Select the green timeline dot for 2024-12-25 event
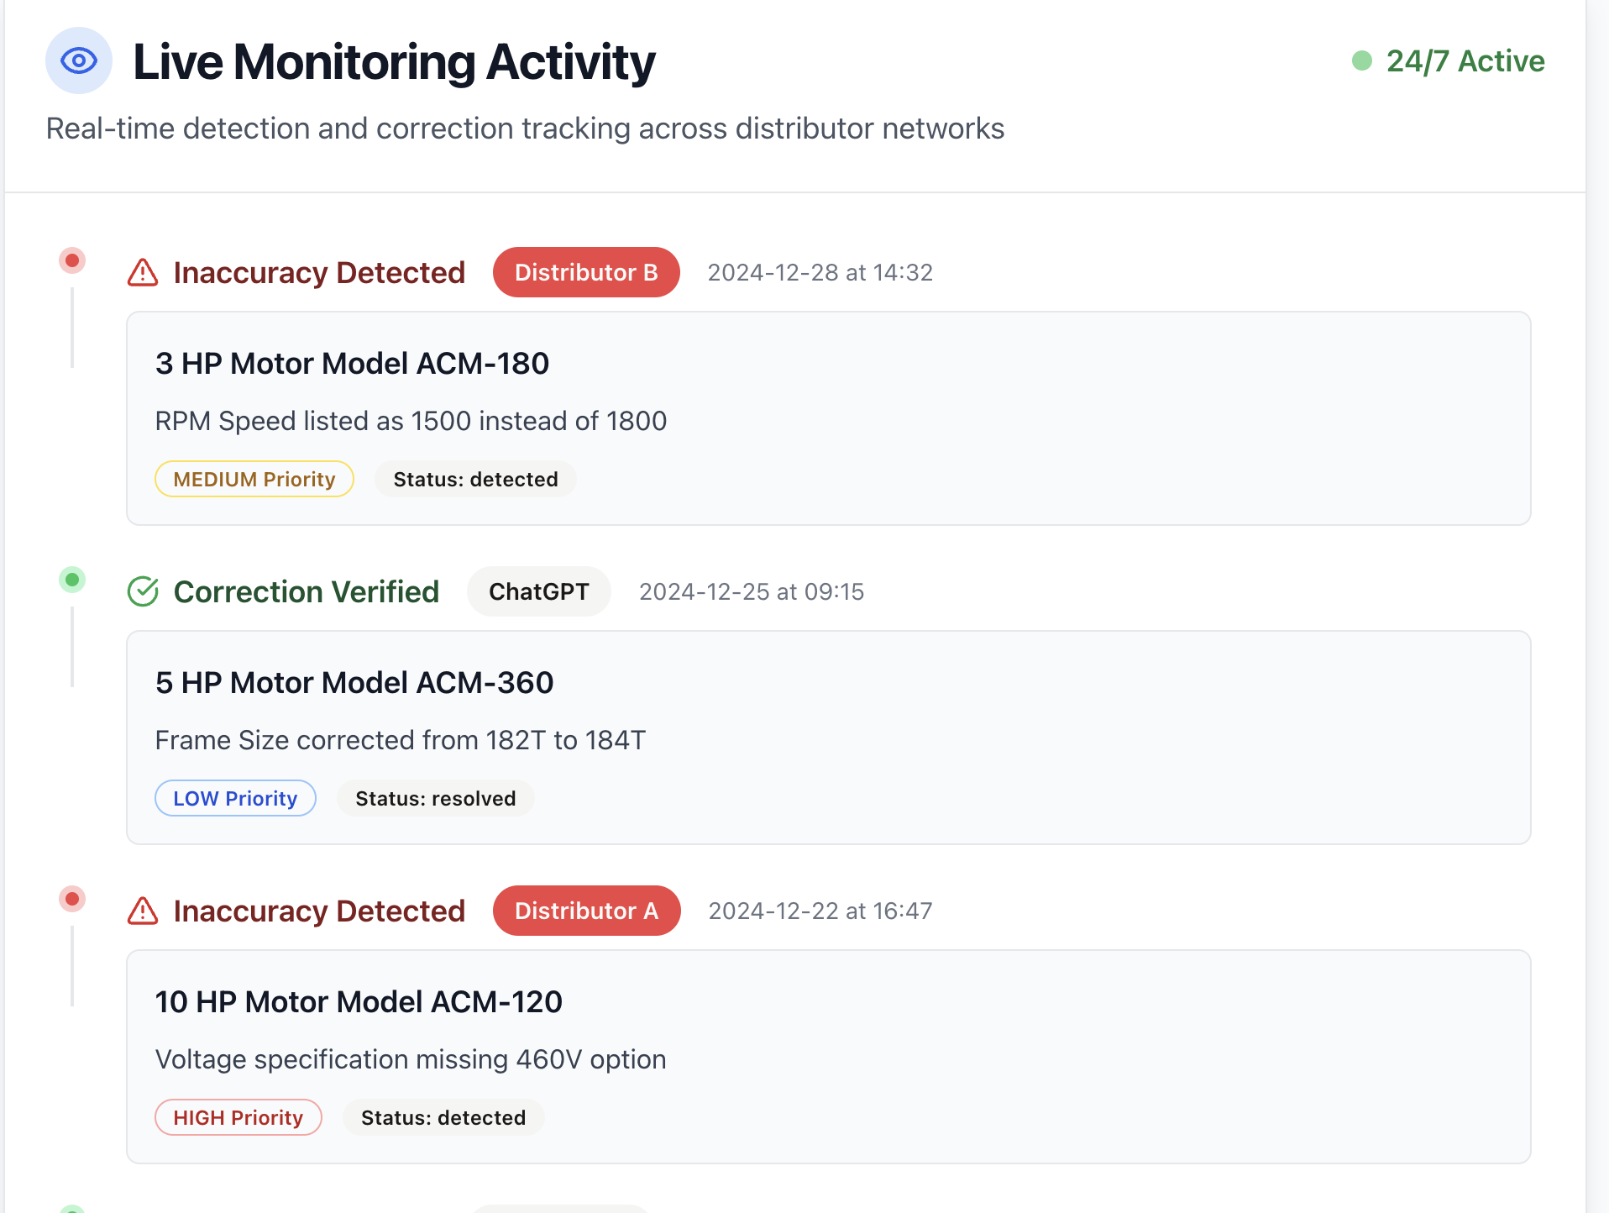This screenshot has height=1213, width=1609. point(72,580)
